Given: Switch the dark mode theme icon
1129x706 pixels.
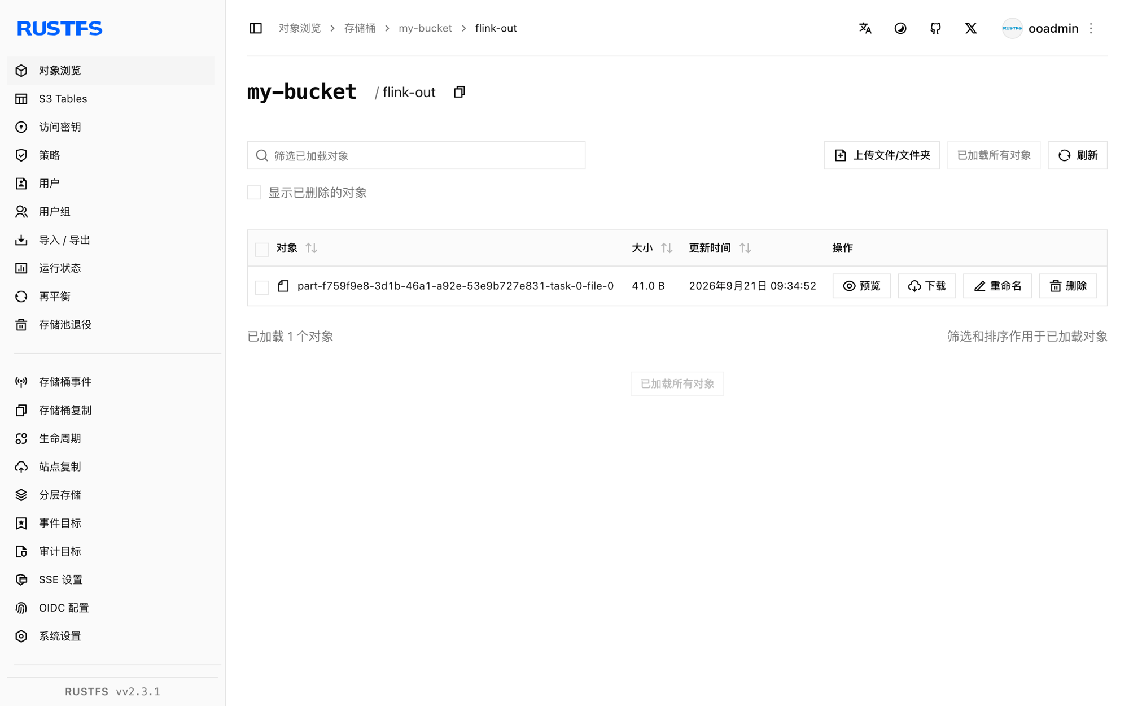Looking at the screenshot, I should pos(900,28).
